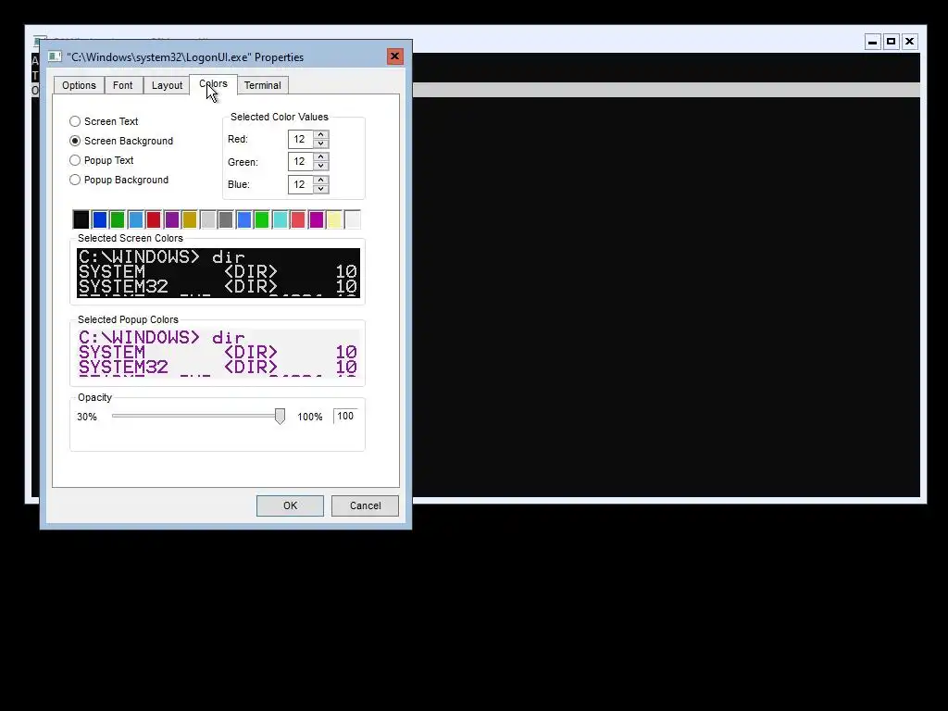Open the Layout tab

[167, 85]
